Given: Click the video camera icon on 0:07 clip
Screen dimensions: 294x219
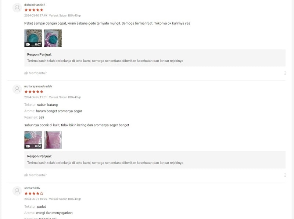Looking at the screenshot, I should click(x=28, y=44).
